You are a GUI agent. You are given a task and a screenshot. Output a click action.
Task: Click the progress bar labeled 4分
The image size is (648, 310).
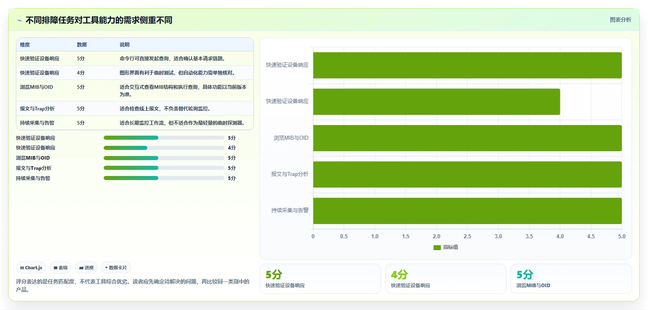tap(164, 148)
